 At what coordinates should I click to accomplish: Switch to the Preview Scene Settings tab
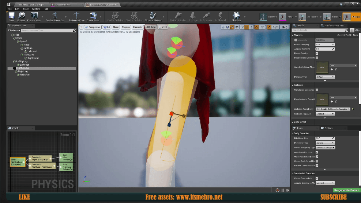point(332,26)
